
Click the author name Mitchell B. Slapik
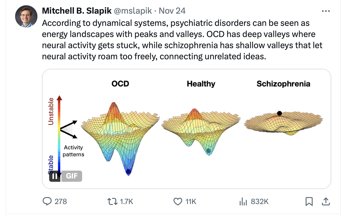tap(77, 11)
